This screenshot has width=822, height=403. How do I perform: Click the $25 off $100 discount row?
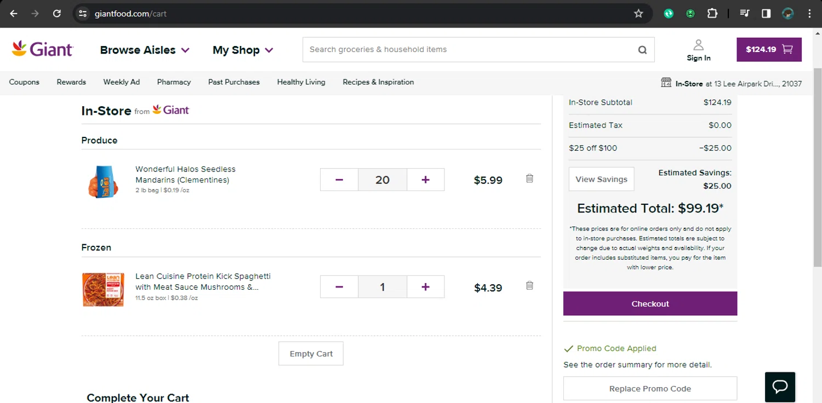click(650, 148)
